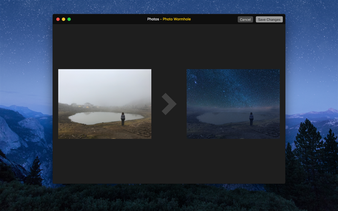Click Save Changes button
The image size is (338, 211).
(269, 19)
